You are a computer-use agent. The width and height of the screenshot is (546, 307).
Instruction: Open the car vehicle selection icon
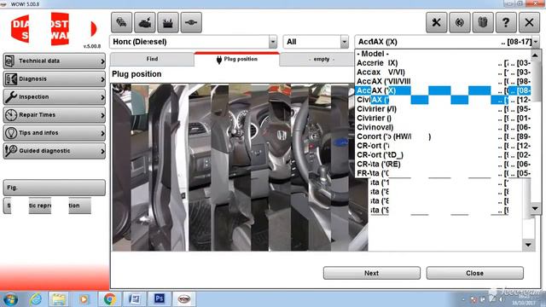pyautogui.click(x=121, y=23)
